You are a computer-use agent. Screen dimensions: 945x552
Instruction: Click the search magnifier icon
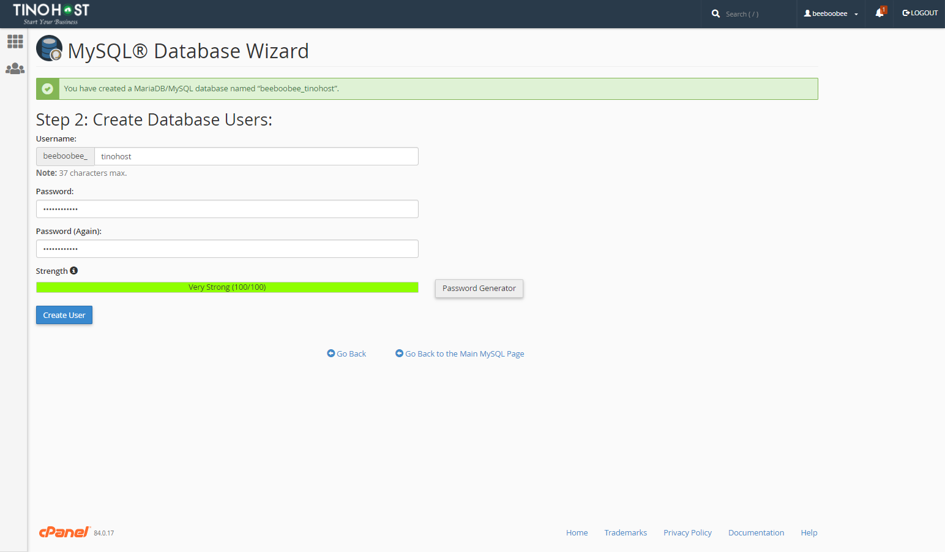715,13
